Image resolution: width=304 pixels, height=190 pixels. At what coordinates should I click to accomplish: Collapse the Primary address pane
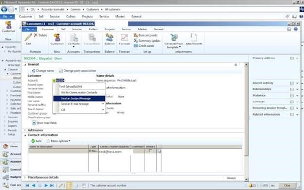[x=297, y=58]
